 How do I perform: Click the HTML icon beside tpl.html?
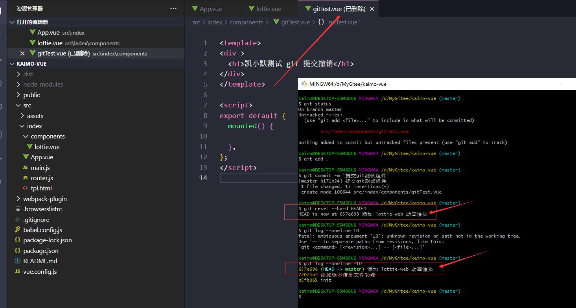tap(26, 188)
